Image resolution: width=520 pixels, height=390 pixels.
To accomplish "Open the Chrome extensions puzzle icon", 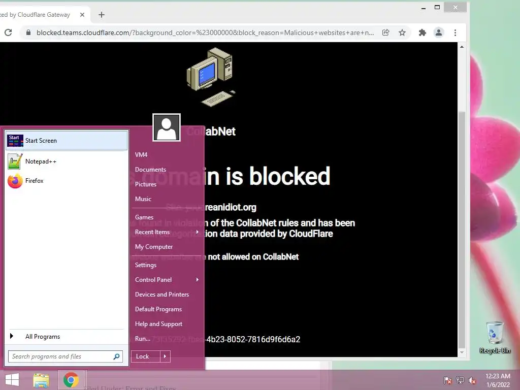I will coord(422,32).
